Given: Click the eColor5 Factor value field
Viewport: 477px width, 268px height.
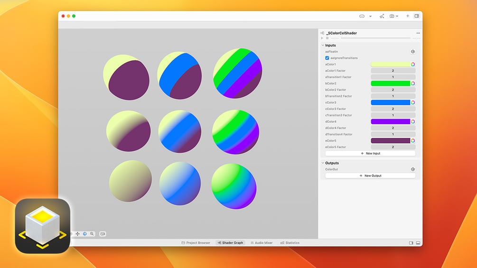Looking at the screenshot, I should click(393, 147).
